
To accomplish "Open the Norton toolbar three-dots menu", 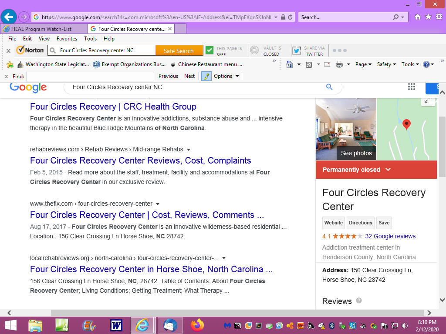I will [340, 50].
